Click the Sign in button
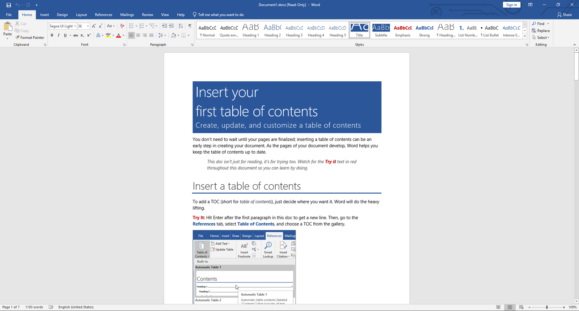The width and height of the screenshot is (579, 311). click(511, 5)
